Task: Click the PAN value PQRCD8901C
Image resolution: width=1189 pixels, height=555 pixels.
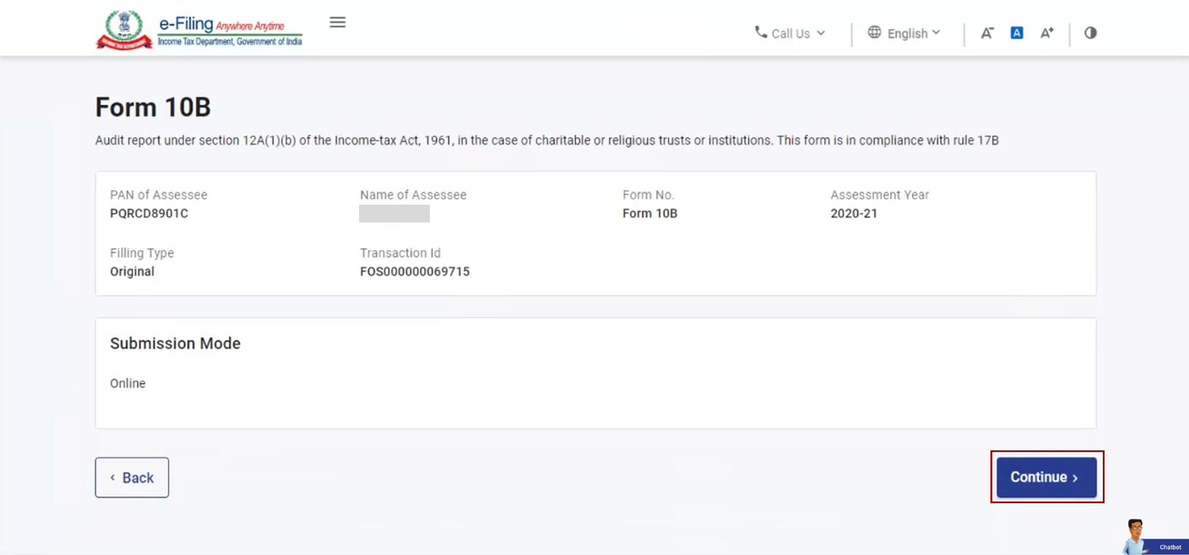Action: (149, 214)
